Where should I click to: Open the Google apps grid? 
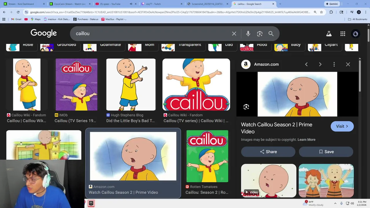343,34
